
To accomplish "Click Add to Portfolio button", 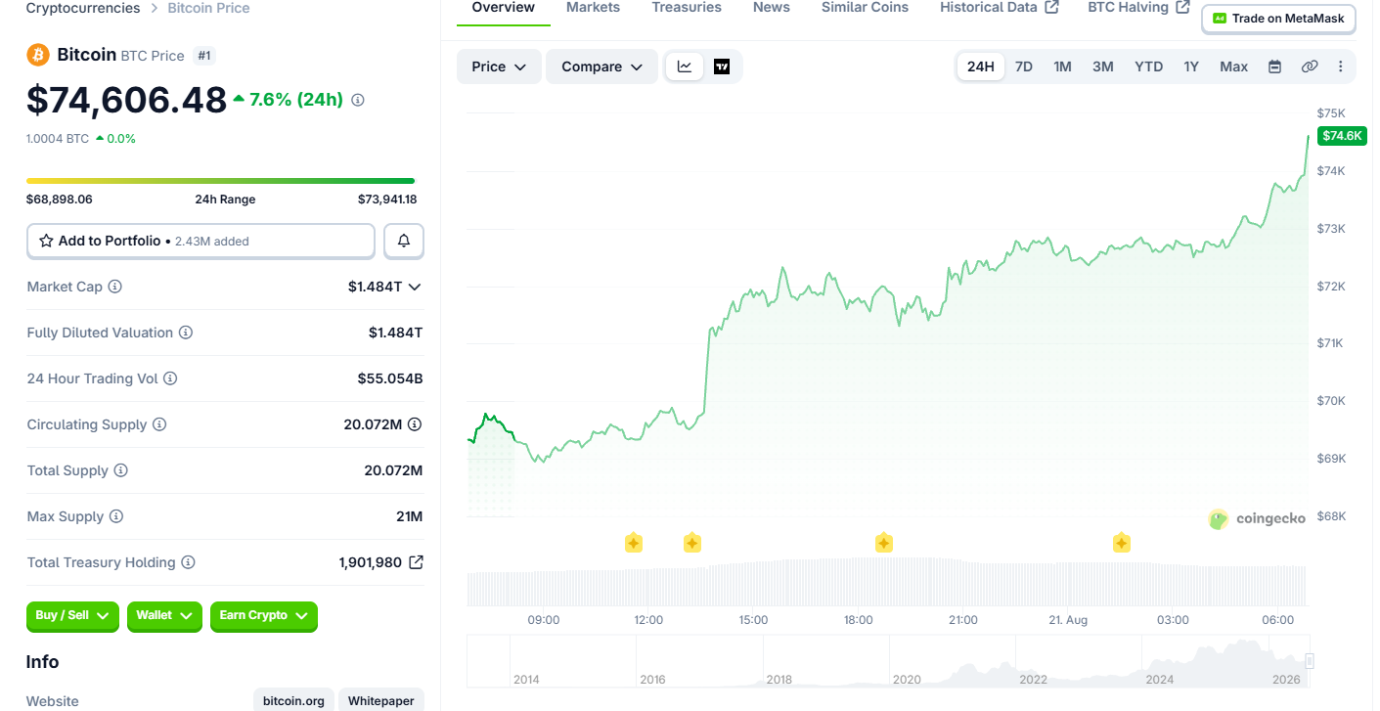I will coord(200,241).
